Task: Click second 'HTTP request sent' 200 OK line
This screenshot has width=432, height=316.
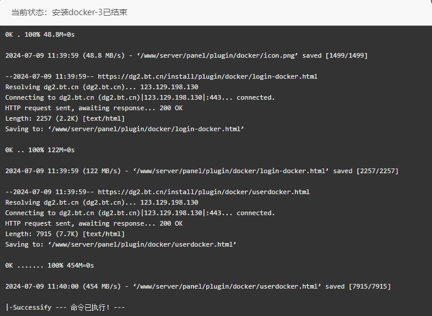Action: click(94, 223)
